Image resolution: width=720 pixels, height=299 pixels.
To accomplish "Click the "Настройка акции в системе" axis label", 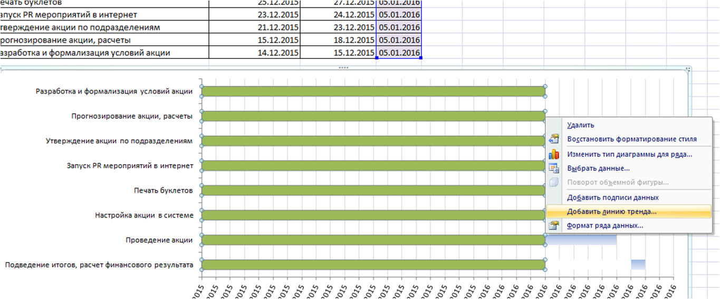I will 144,215.
